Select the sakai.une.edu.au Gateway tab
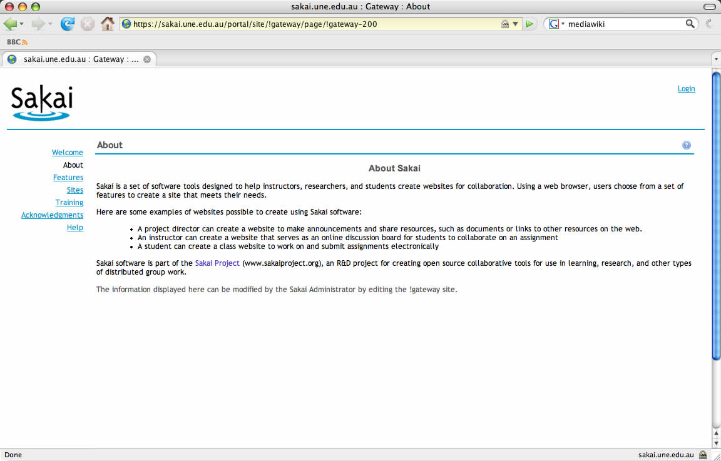 [79, 59]
